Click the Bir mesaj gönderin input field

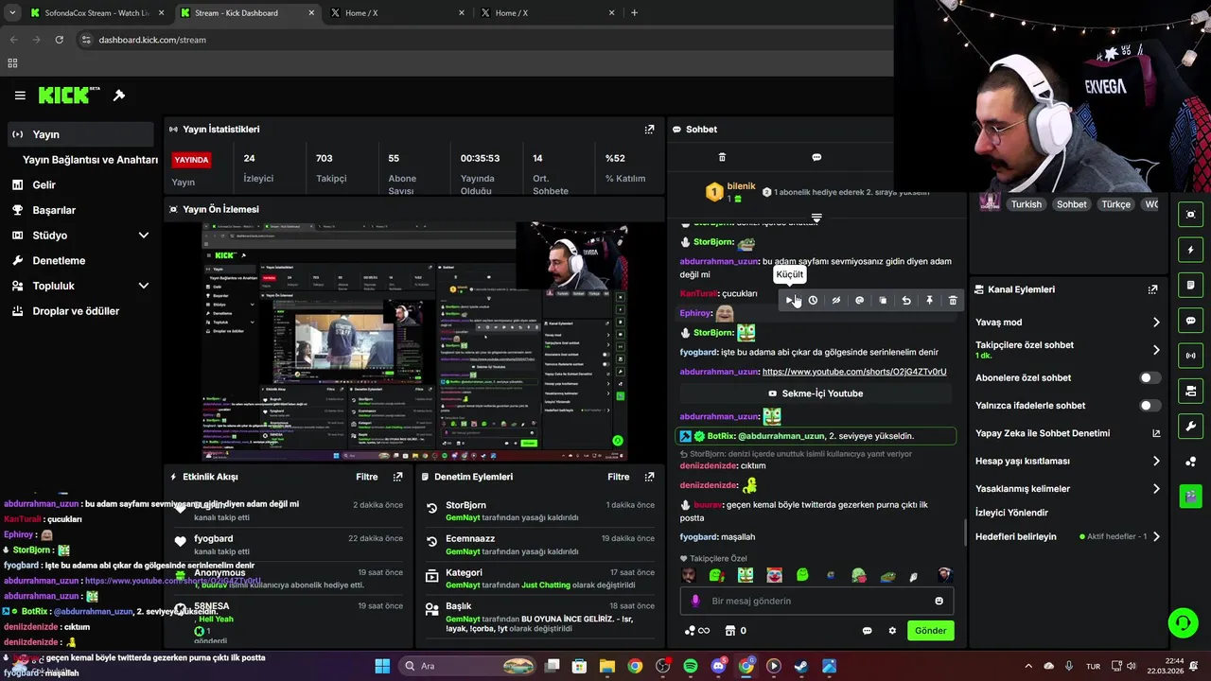(816, 601)
